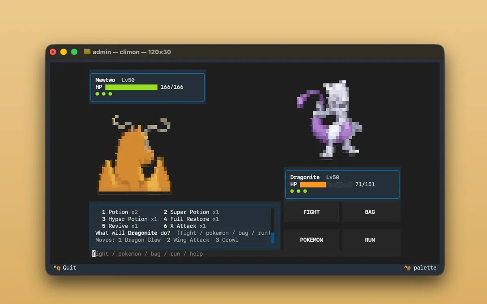Choose the FIGHT action button

[311, 212]
